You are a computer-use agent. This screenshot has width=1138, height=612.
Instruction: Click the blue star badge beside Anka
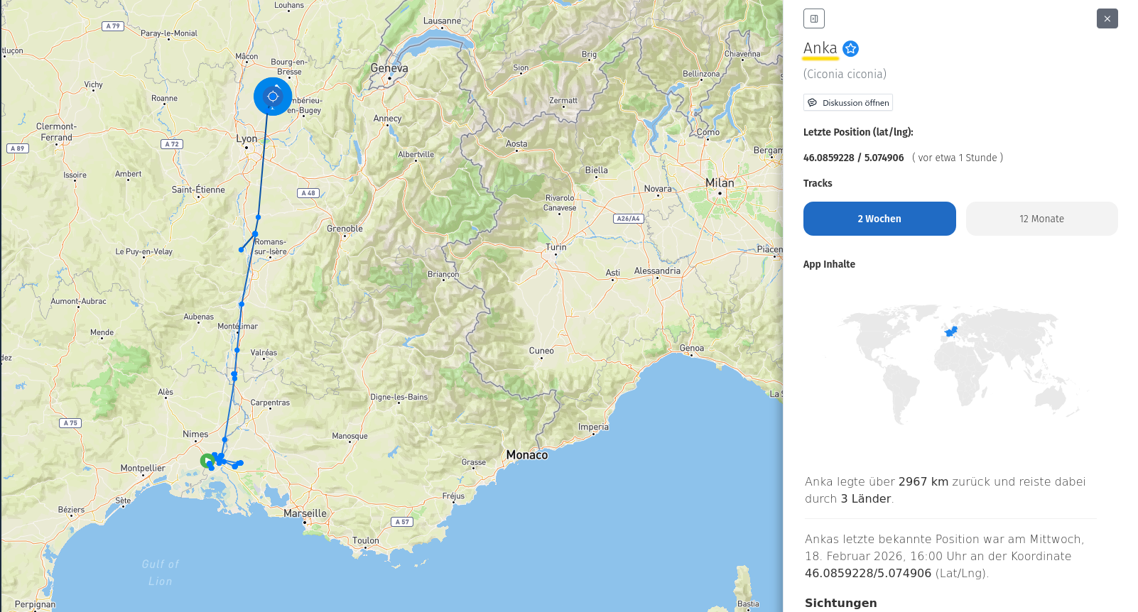[850, 48]
